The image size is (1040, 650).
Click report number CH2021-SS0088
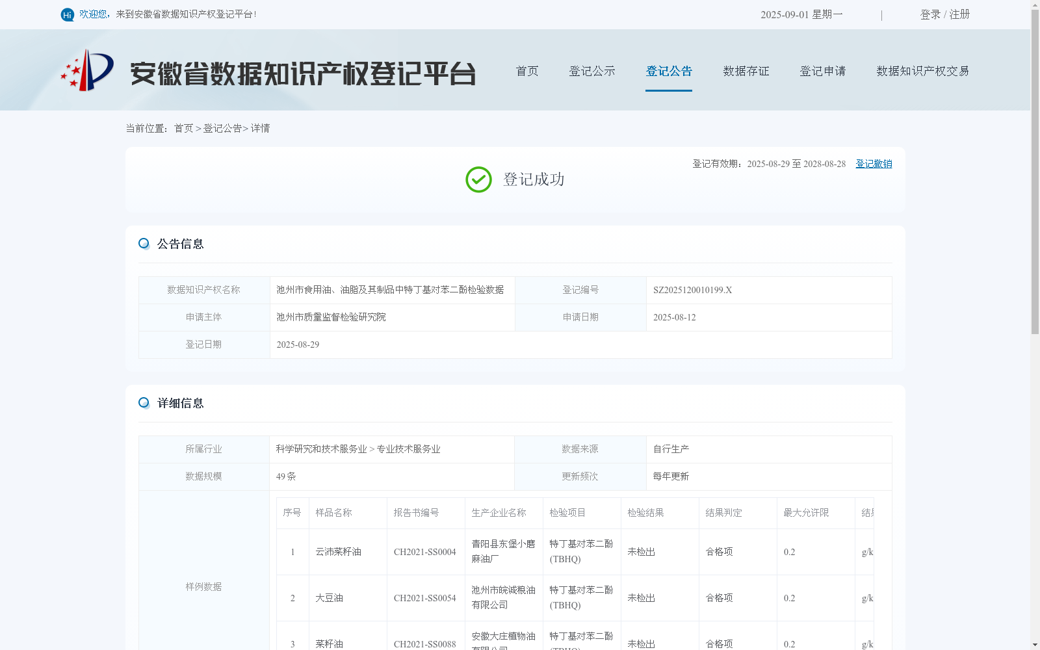425,644
